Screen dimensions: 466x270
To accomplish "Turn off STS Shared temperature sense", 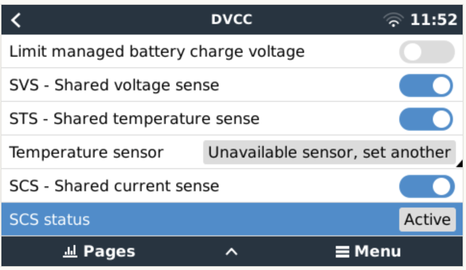I will (427, 119).
